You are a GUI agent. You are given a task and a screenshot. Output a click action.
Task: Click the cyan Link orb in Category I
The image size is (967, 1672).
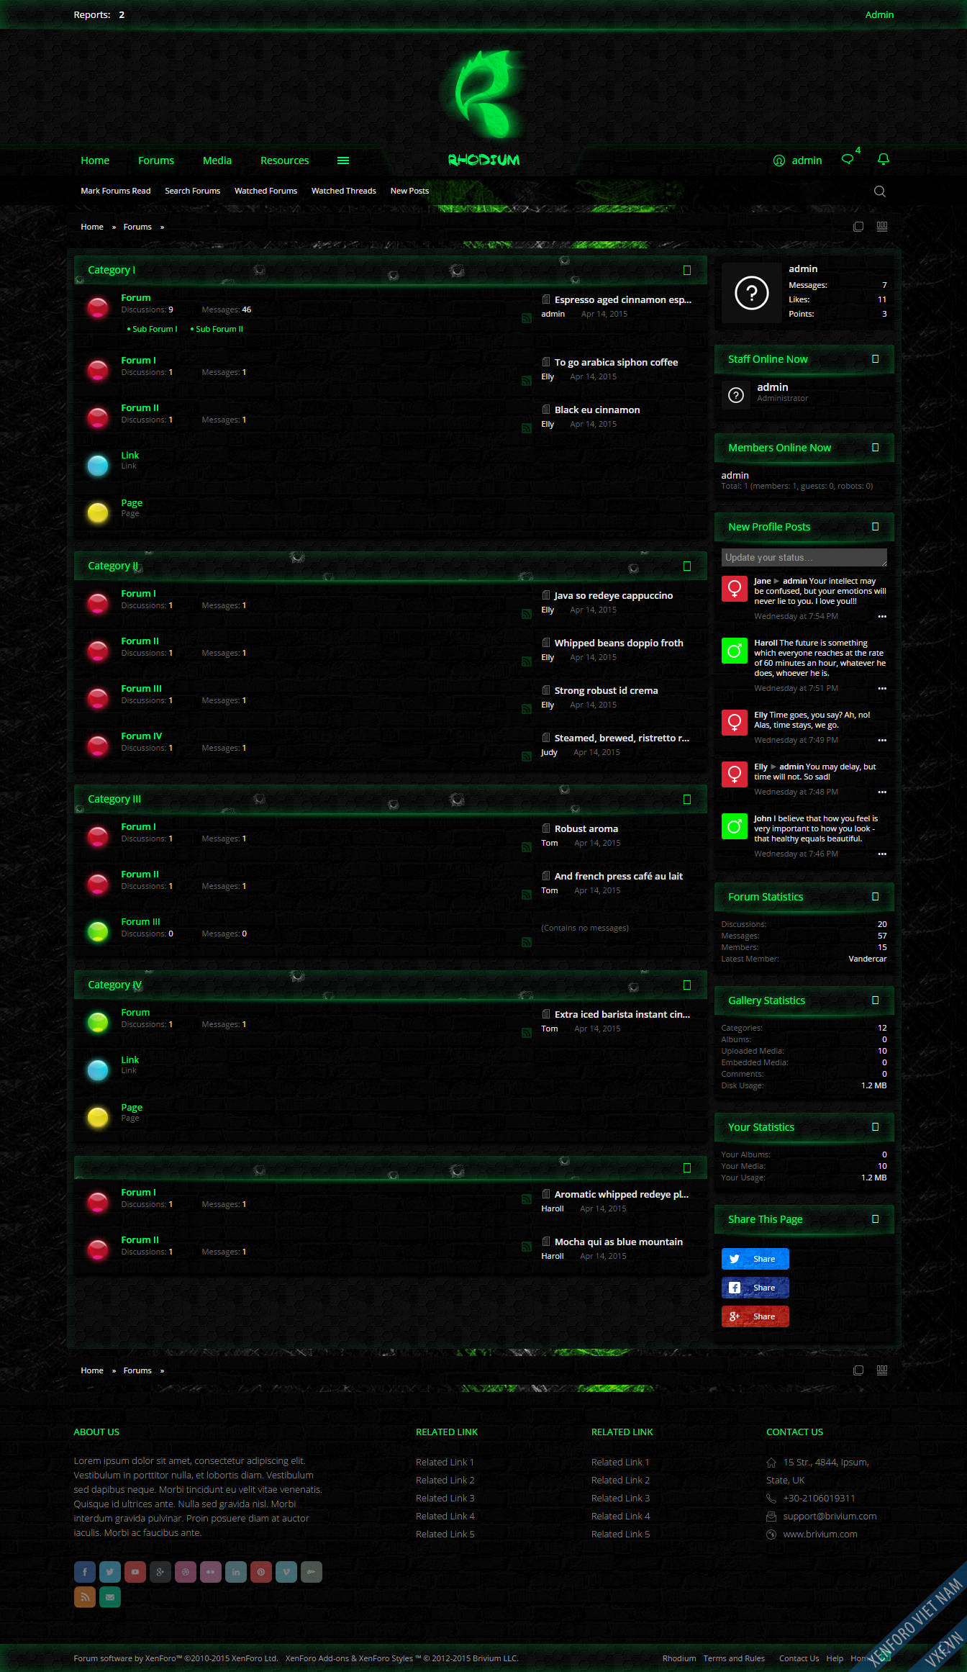click(x=98, y=465)
